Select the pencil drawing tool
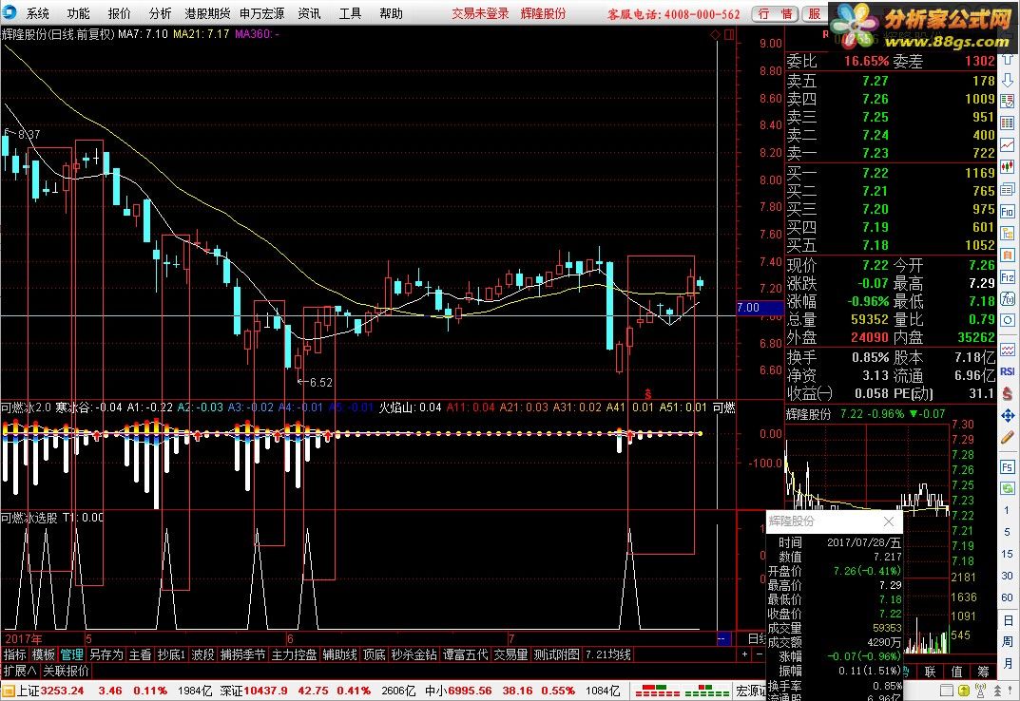Image resolution: width=1020 pixels, height=701 pixels. 1008,437
